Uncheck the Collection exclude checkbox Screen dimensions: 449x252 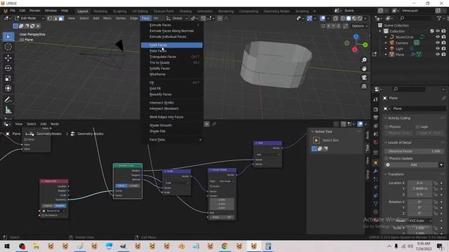pos(432,31)
